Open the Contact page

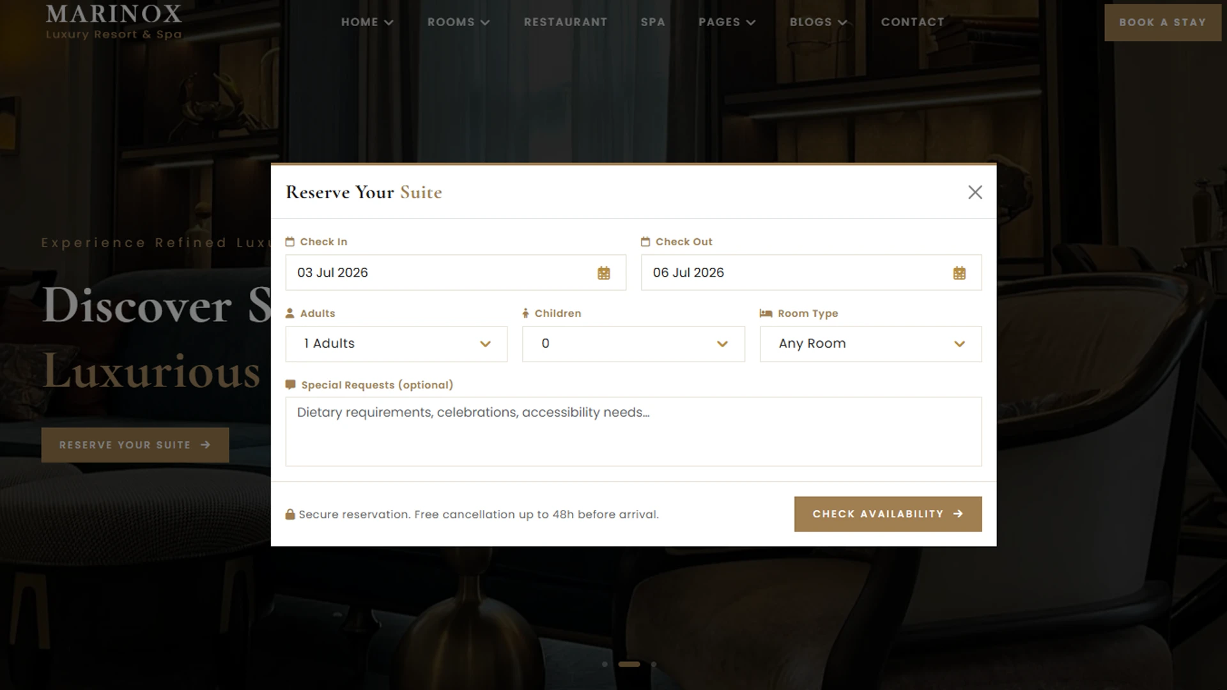[913, 22]
